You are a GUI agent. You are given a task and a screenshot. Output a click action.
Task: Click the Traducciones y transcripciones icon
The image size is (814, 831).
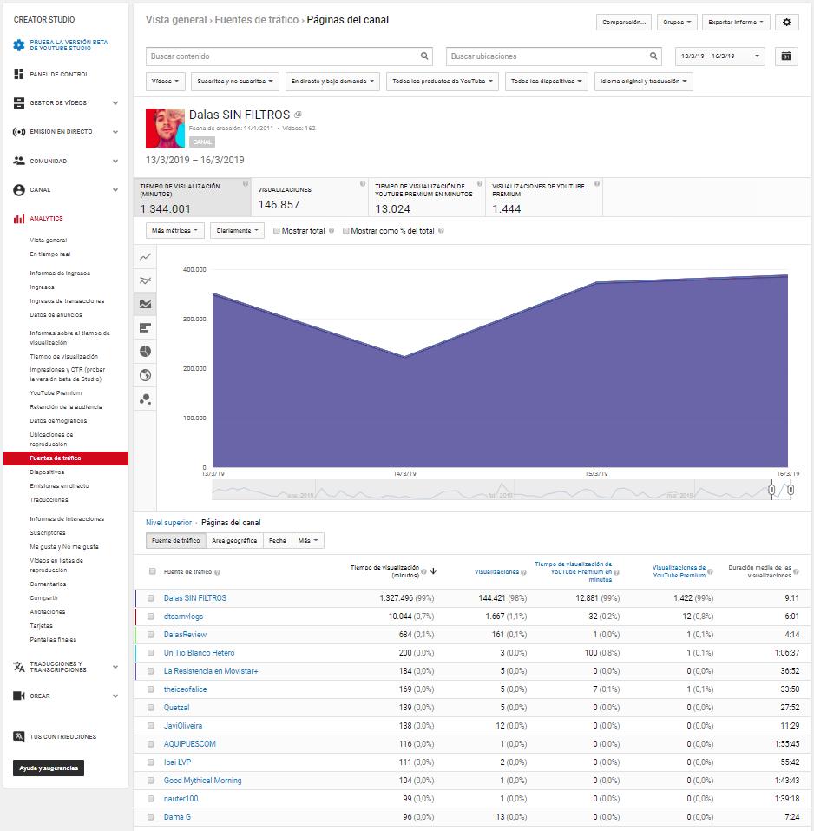point(19,667)
